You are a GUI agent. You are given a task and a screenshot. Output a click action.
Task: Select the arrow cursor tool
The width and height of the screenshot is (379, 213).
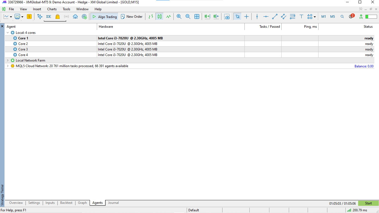[237, 17]
